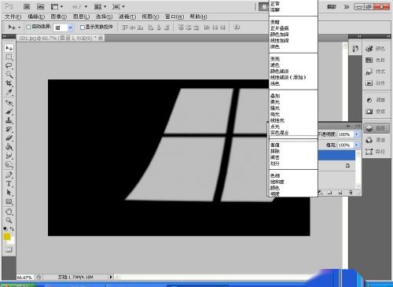Viewport: 393px width, 287px height.
Task: Toggle Quick Mask mode
Action: tap(9, 249)
